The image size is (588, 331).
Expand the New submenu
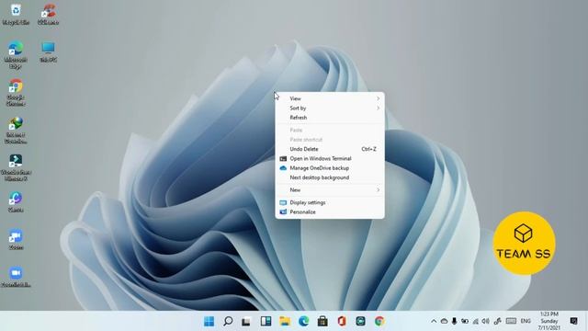click(x=330, y=190)
